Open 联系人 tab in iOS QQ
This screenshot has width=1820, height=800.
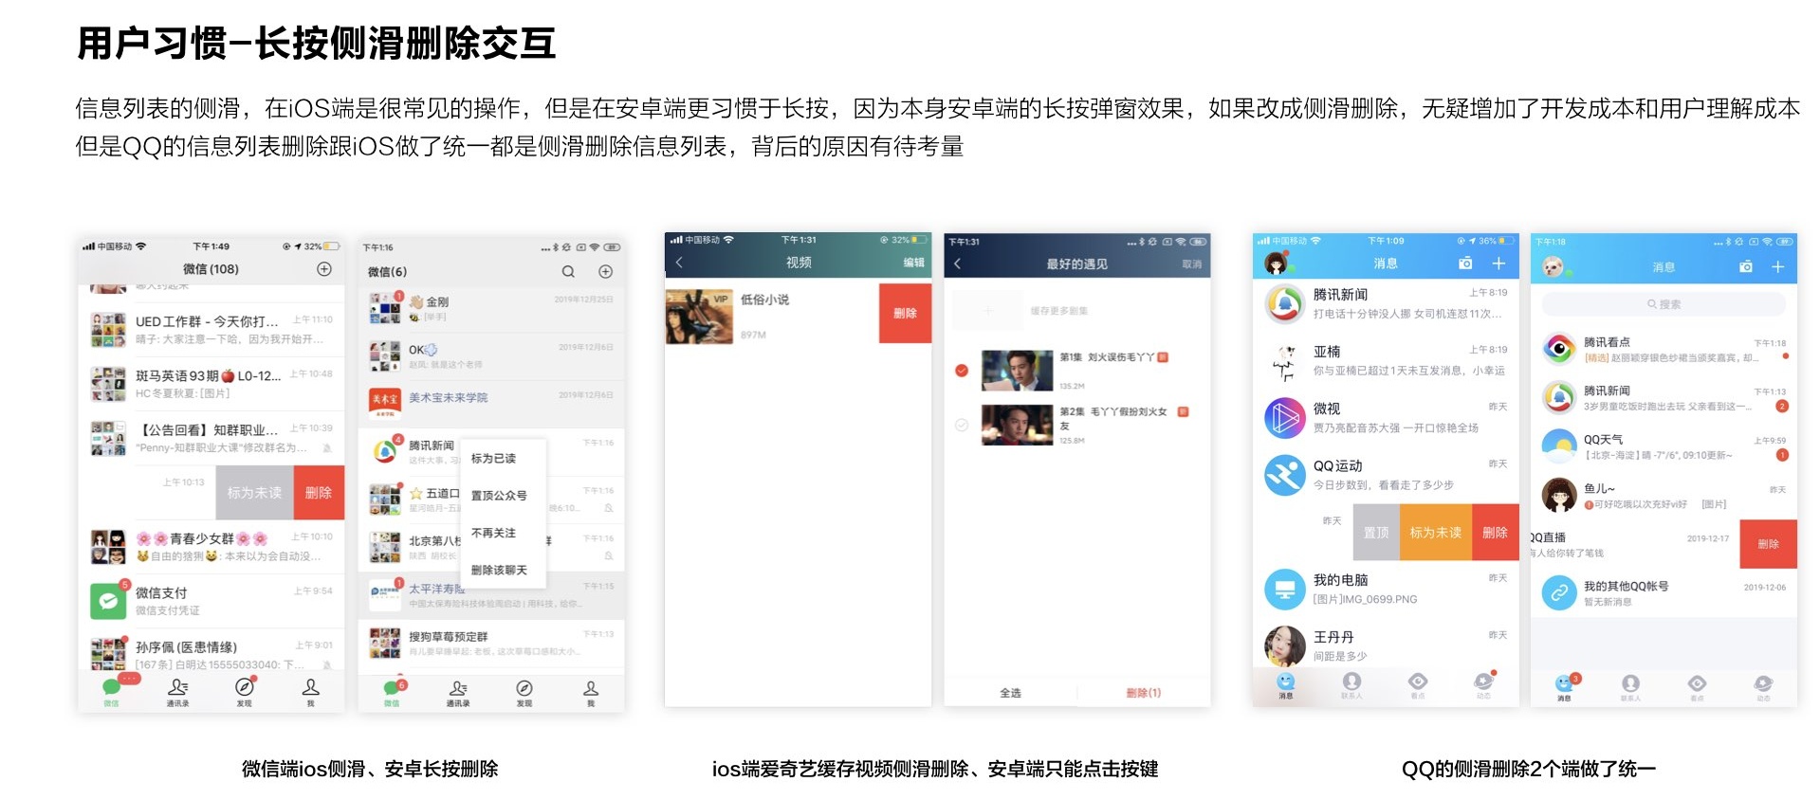1351,685
